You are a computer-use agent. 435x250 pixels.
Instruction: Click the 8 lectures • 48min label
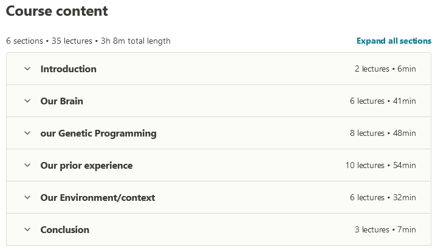point(383,133)
